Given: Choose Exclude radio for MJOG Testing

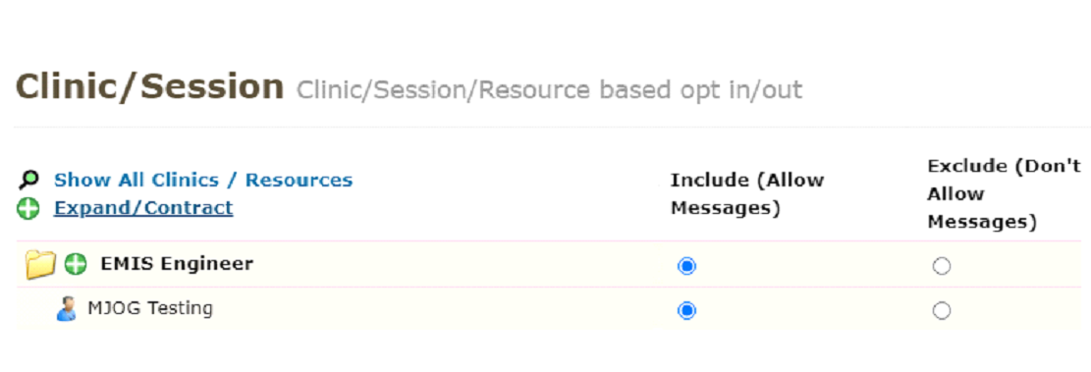Looking at the screenshot, I should (x=942, y=310).
